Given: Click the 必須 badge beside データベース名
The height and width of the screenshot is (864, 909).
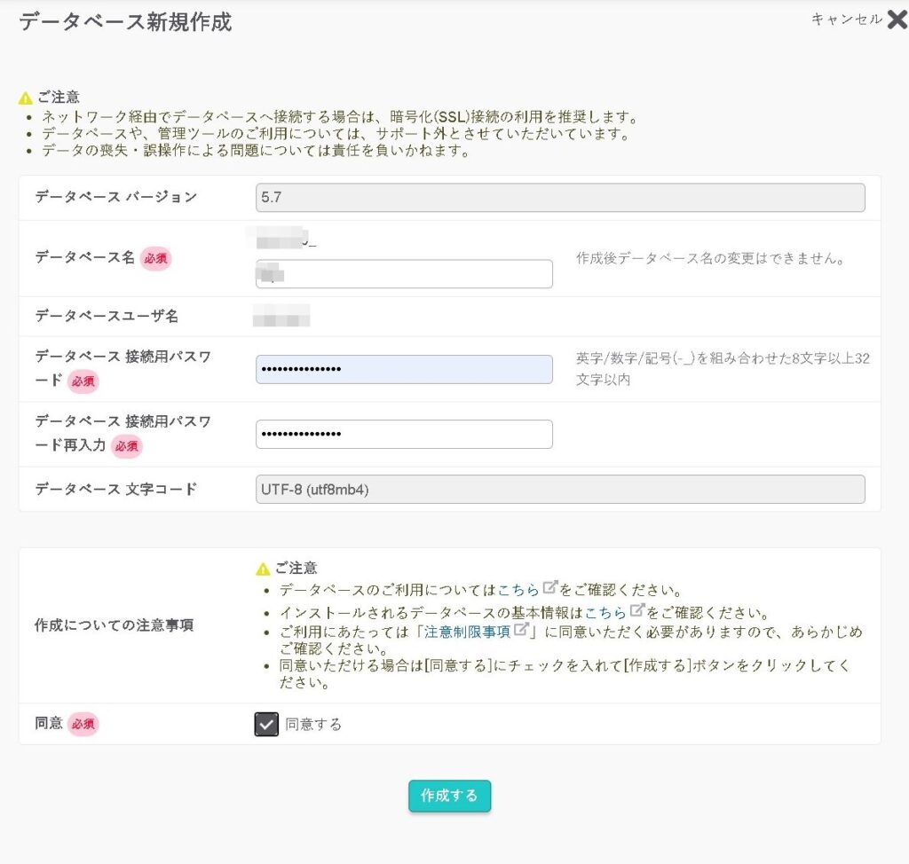Looking at the screenshot, I should pos(155,258).
